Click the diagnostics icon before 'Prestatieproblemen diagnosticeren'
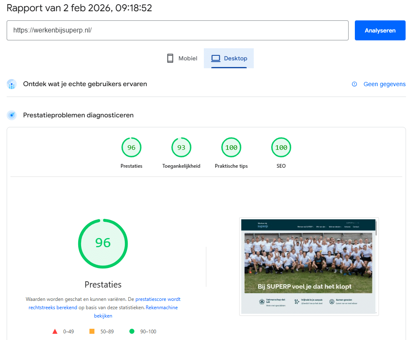 click(x=12, y=115)
